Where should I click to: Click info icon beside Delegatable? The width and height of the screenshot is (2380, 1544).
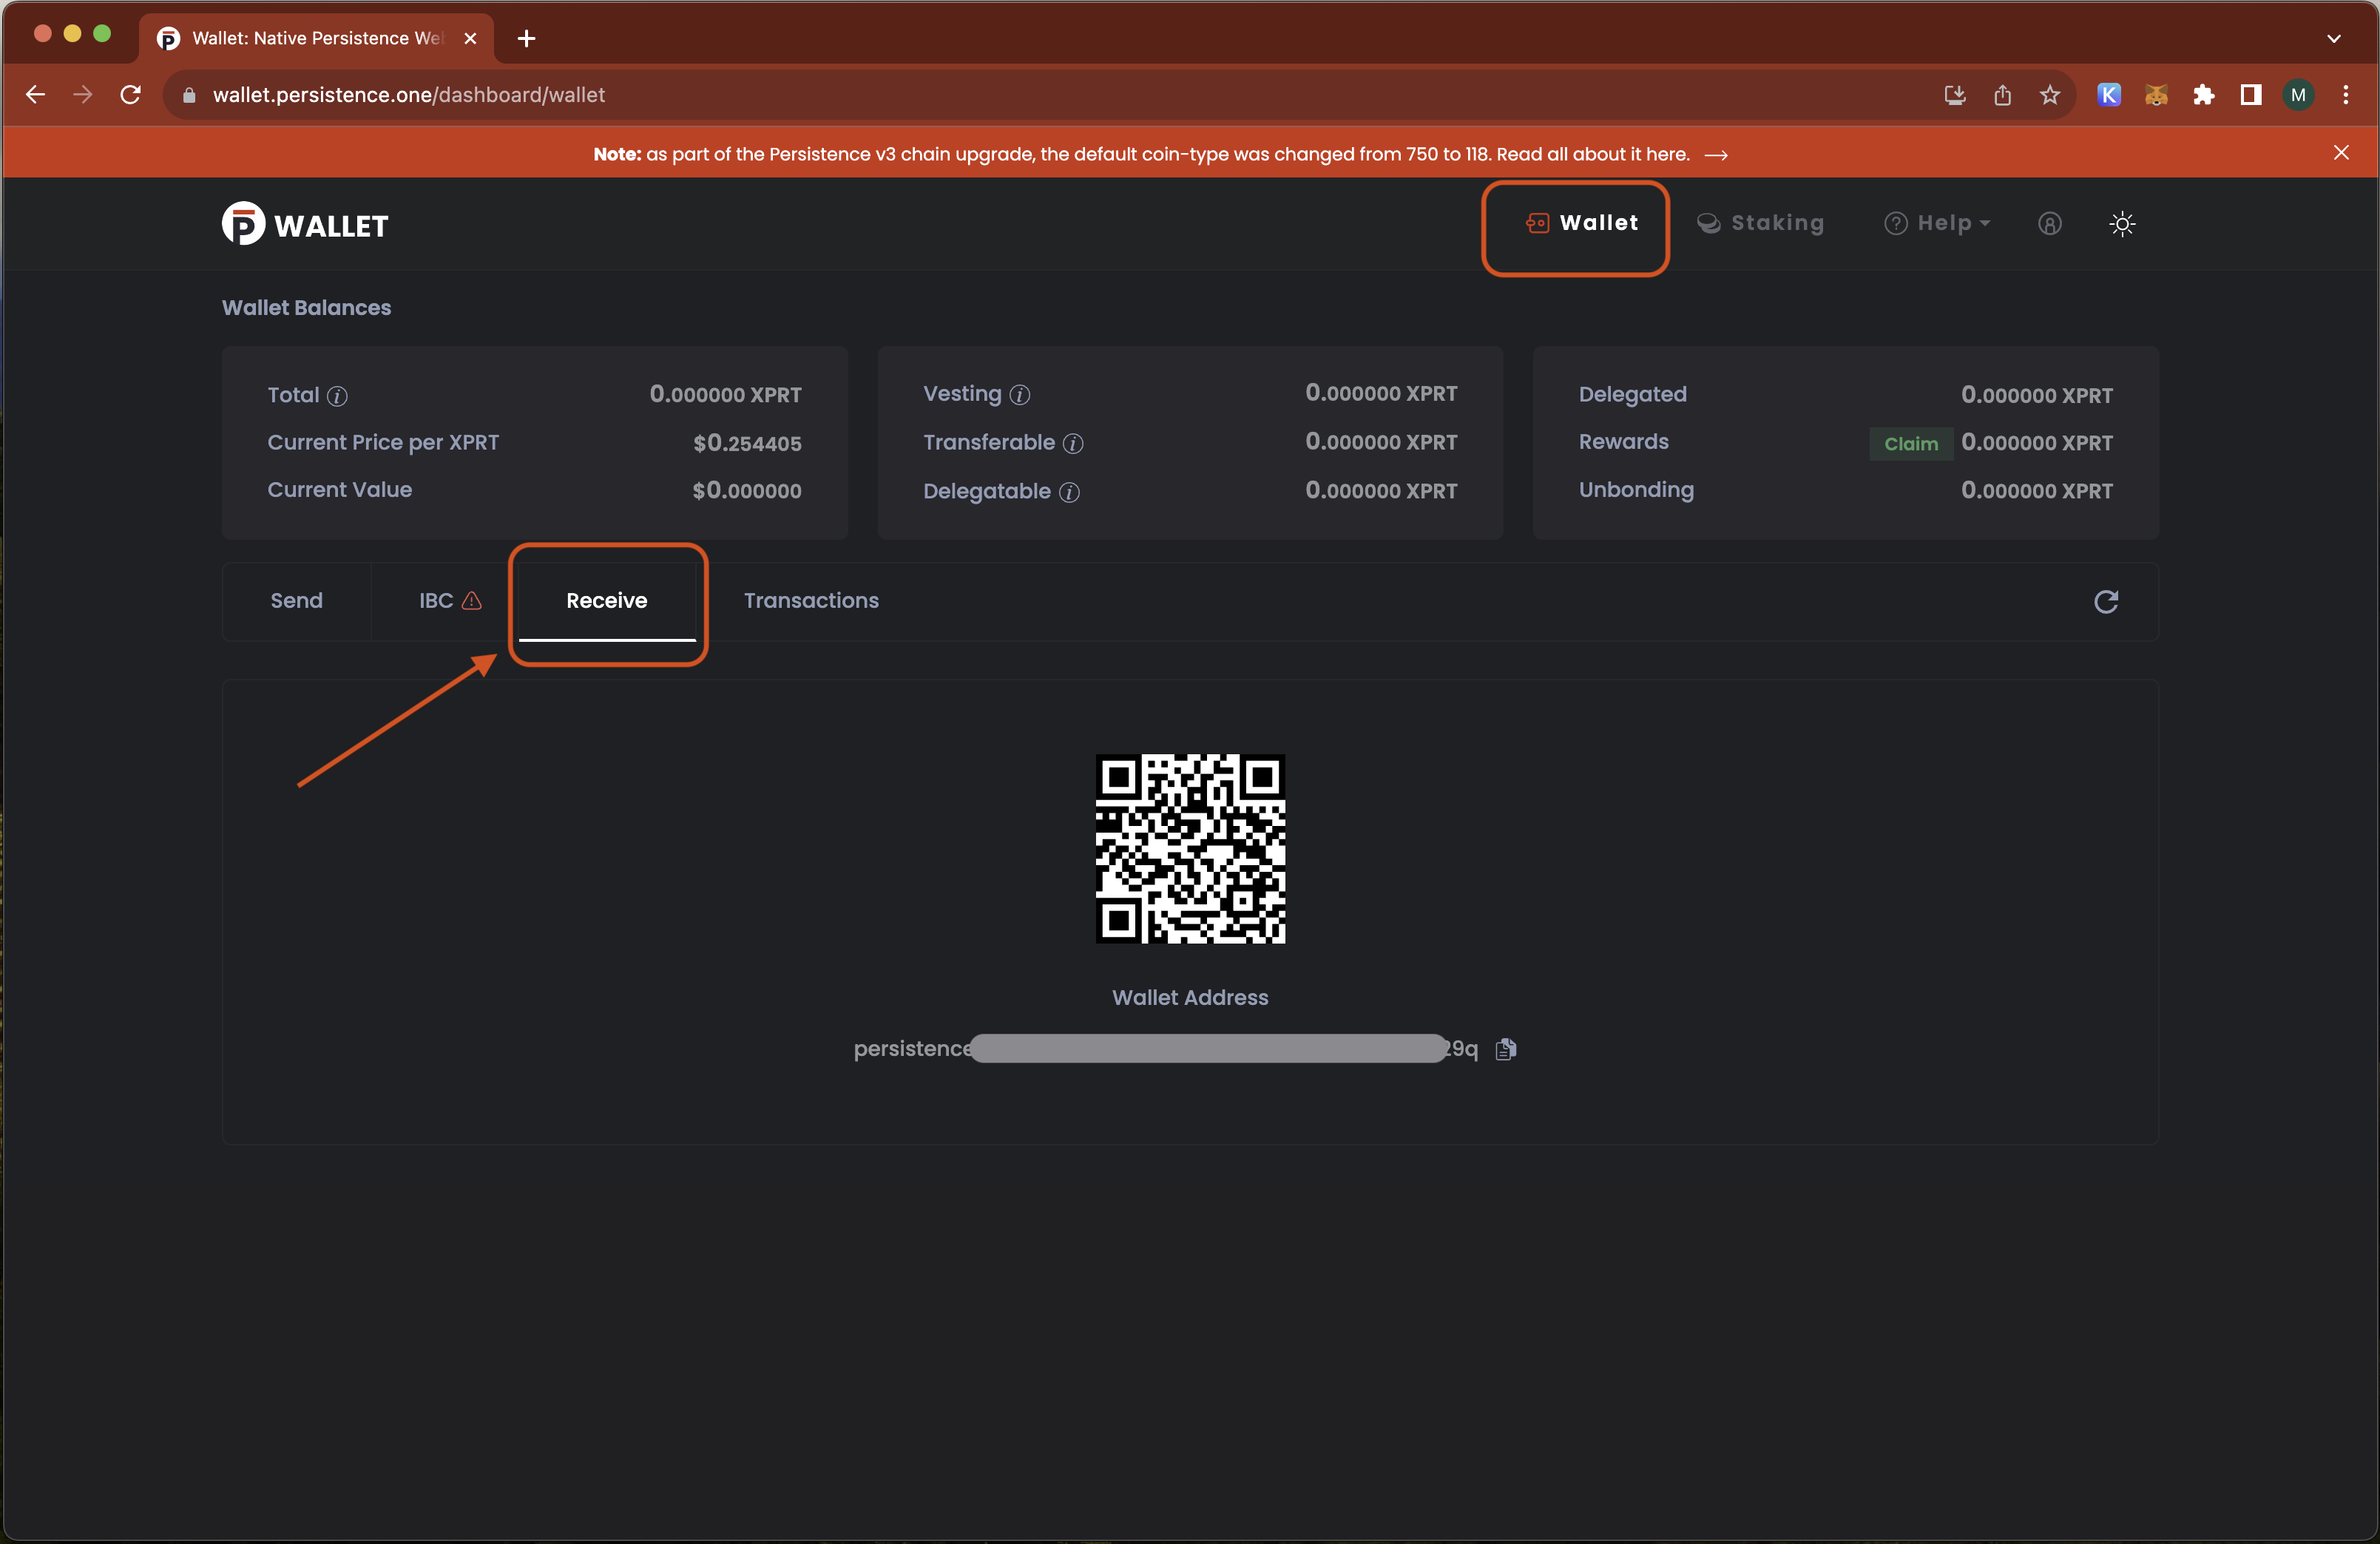pyautogui.click(x=1069, y=492)
